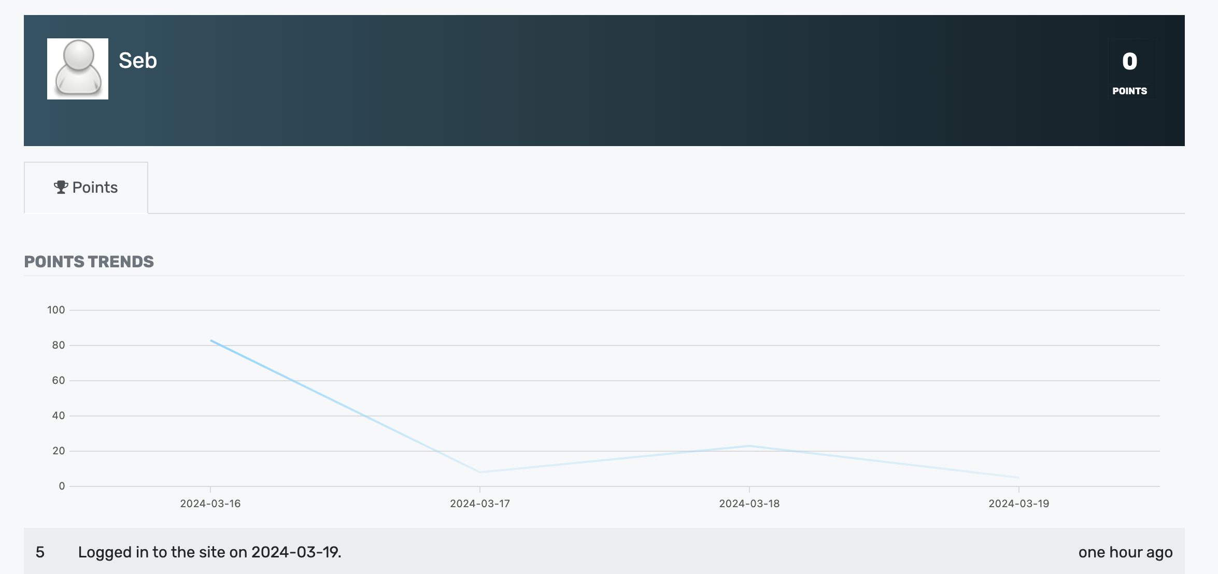The height and width of the screenshot is (574, 1218).
Task: Click the 5 points value in log row
Action: (x=40, y=552)
